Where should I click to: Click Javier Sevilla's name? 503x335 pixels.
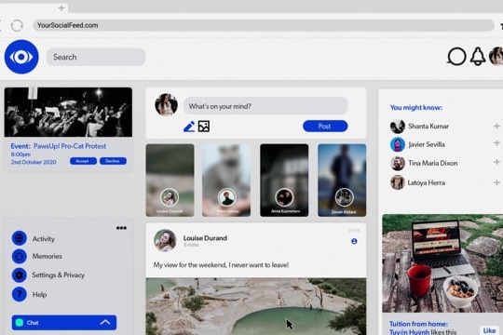tap(427, 144)
